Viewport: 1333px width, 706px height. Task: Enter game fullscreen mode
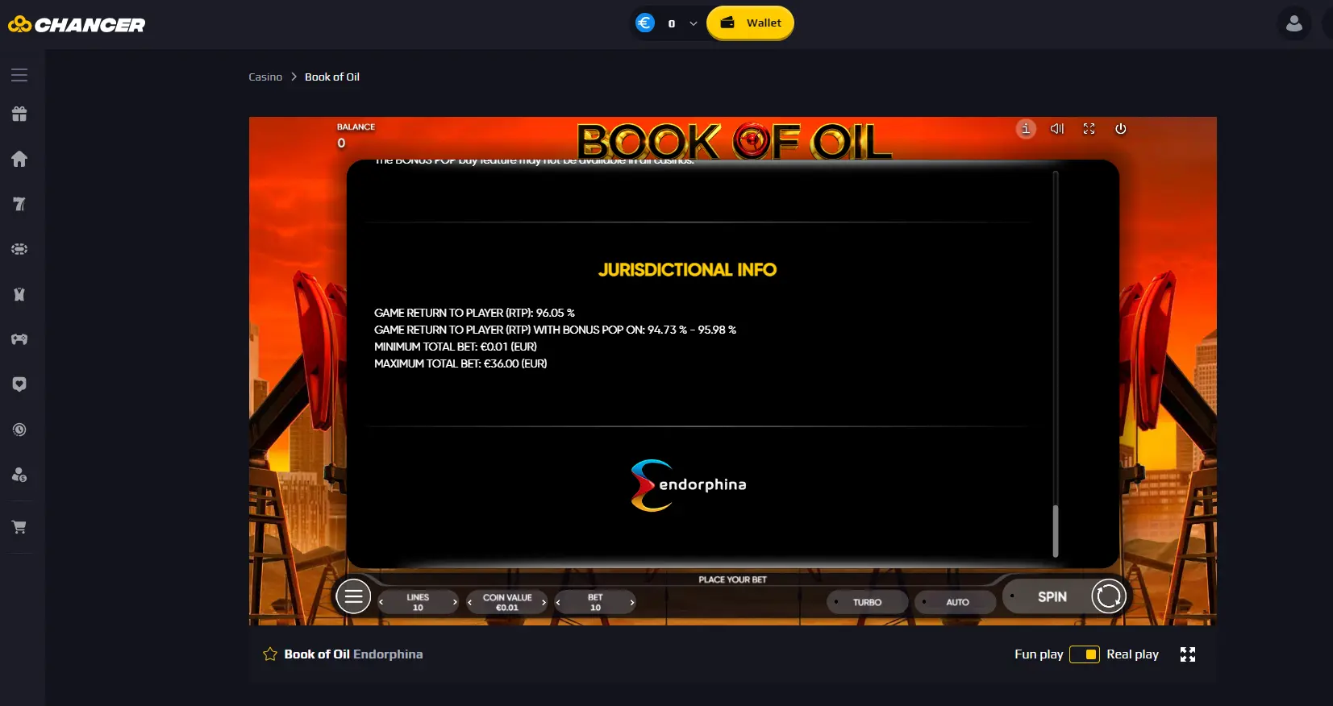click(x=1089, y=129)
